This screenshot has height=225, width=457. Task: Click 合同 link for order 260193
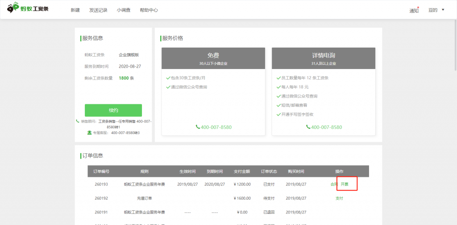[333, 184]
